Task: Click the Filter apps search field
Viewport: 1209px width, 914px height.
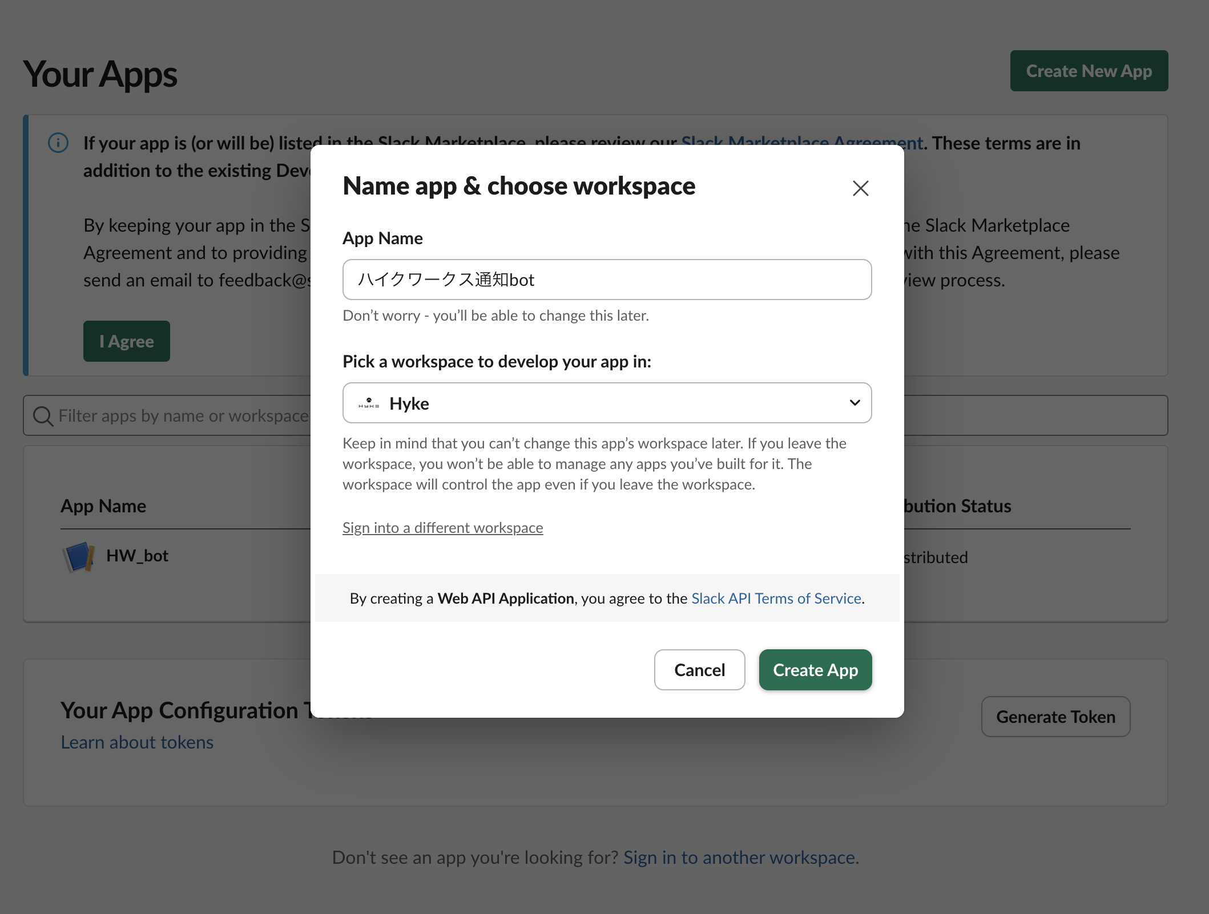Action: click(x=183, y=416)
